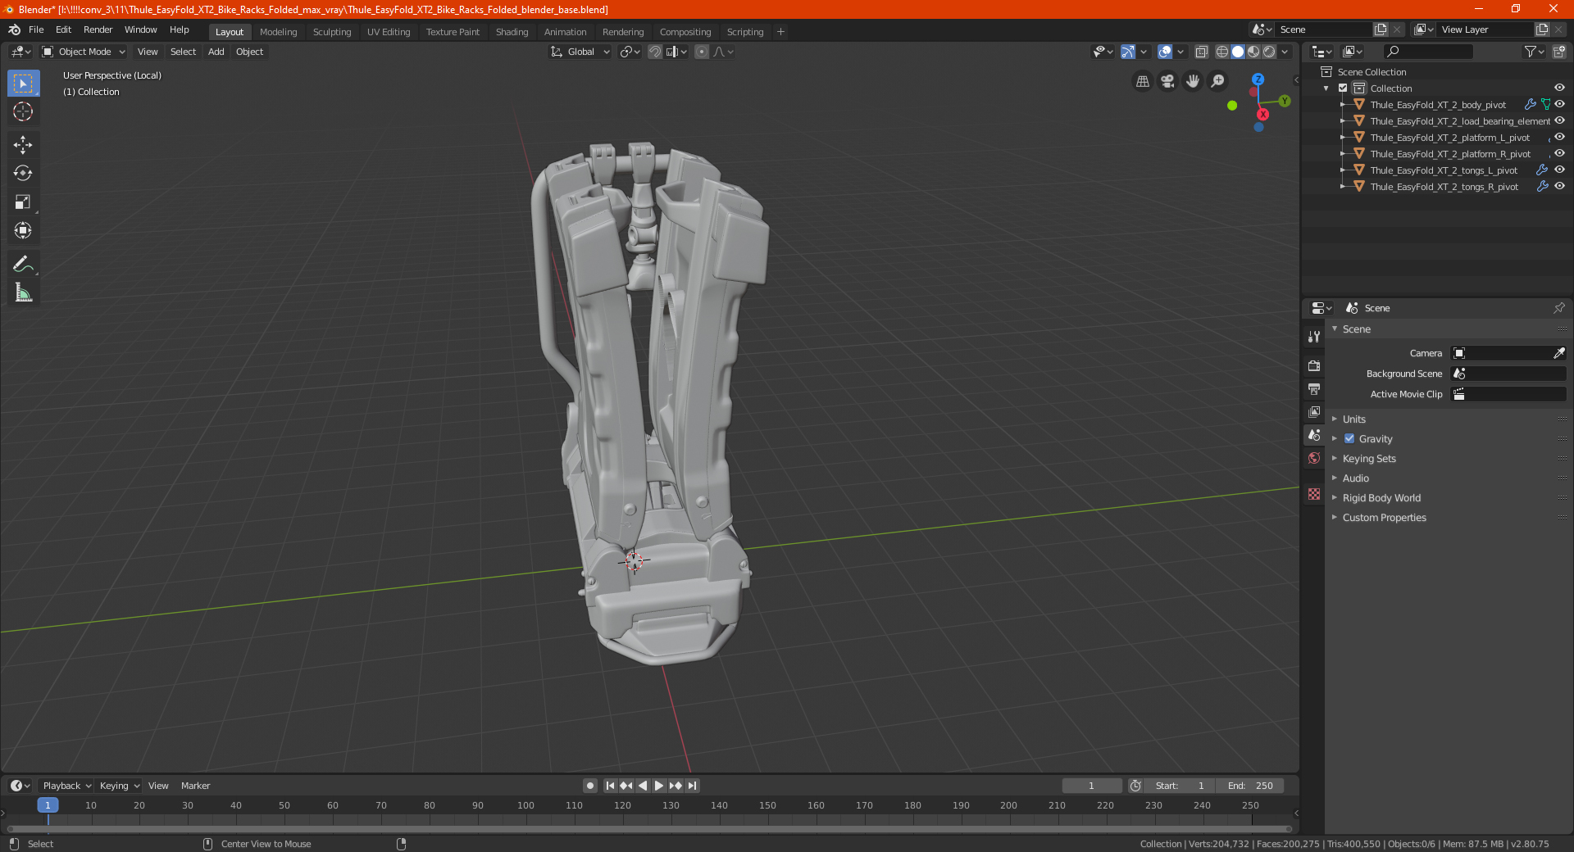Toggle the Gravity checkbox
Image resolution: width=1574 pixels, height=852 pixels.
tap(1349, 439)
